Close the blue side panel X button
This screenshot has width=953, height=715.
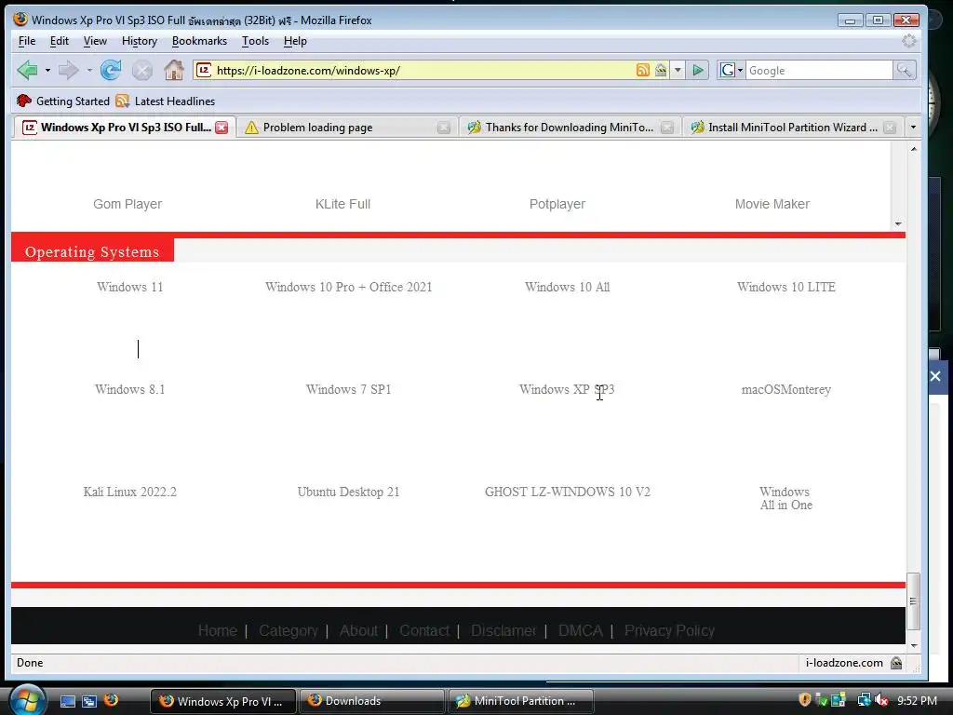click(x=935, y=376)
